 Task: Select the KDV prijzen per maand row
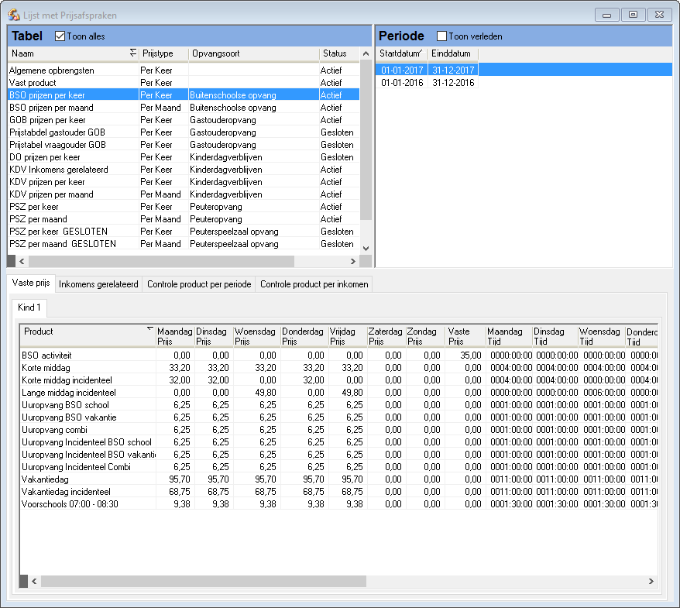tap(51, 194)
